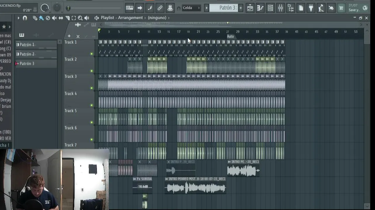Image resolution: width=375 pixels, height=210 pixels.
Task: Click the online news globe icon
Action: pyautogui.click(x=365, y=8)
